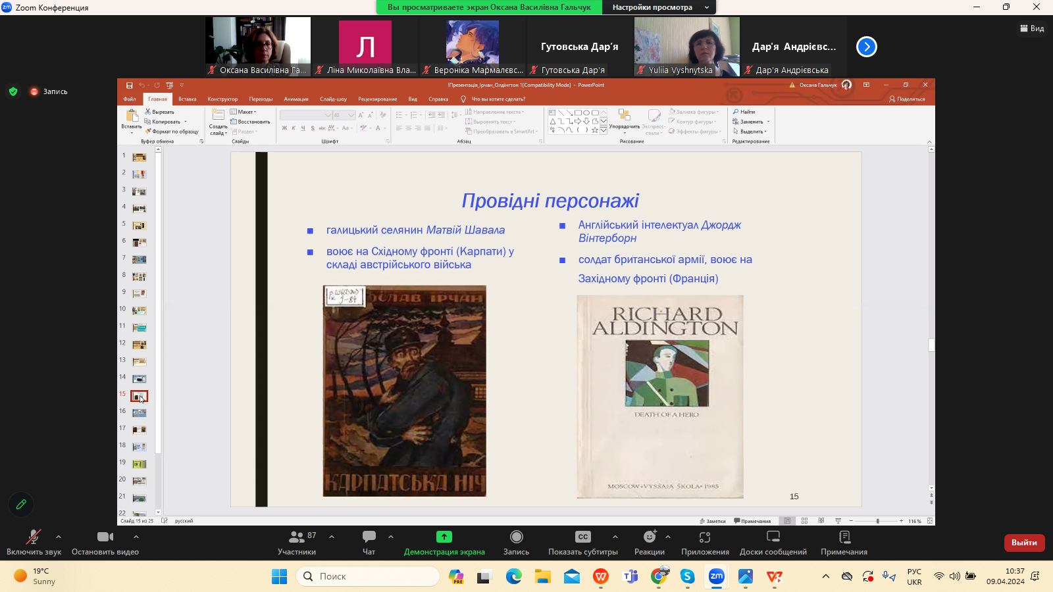Expand the participants options arrow
Screen dimensions: 1053x592
pyautogui.click(x=332, y=537)
